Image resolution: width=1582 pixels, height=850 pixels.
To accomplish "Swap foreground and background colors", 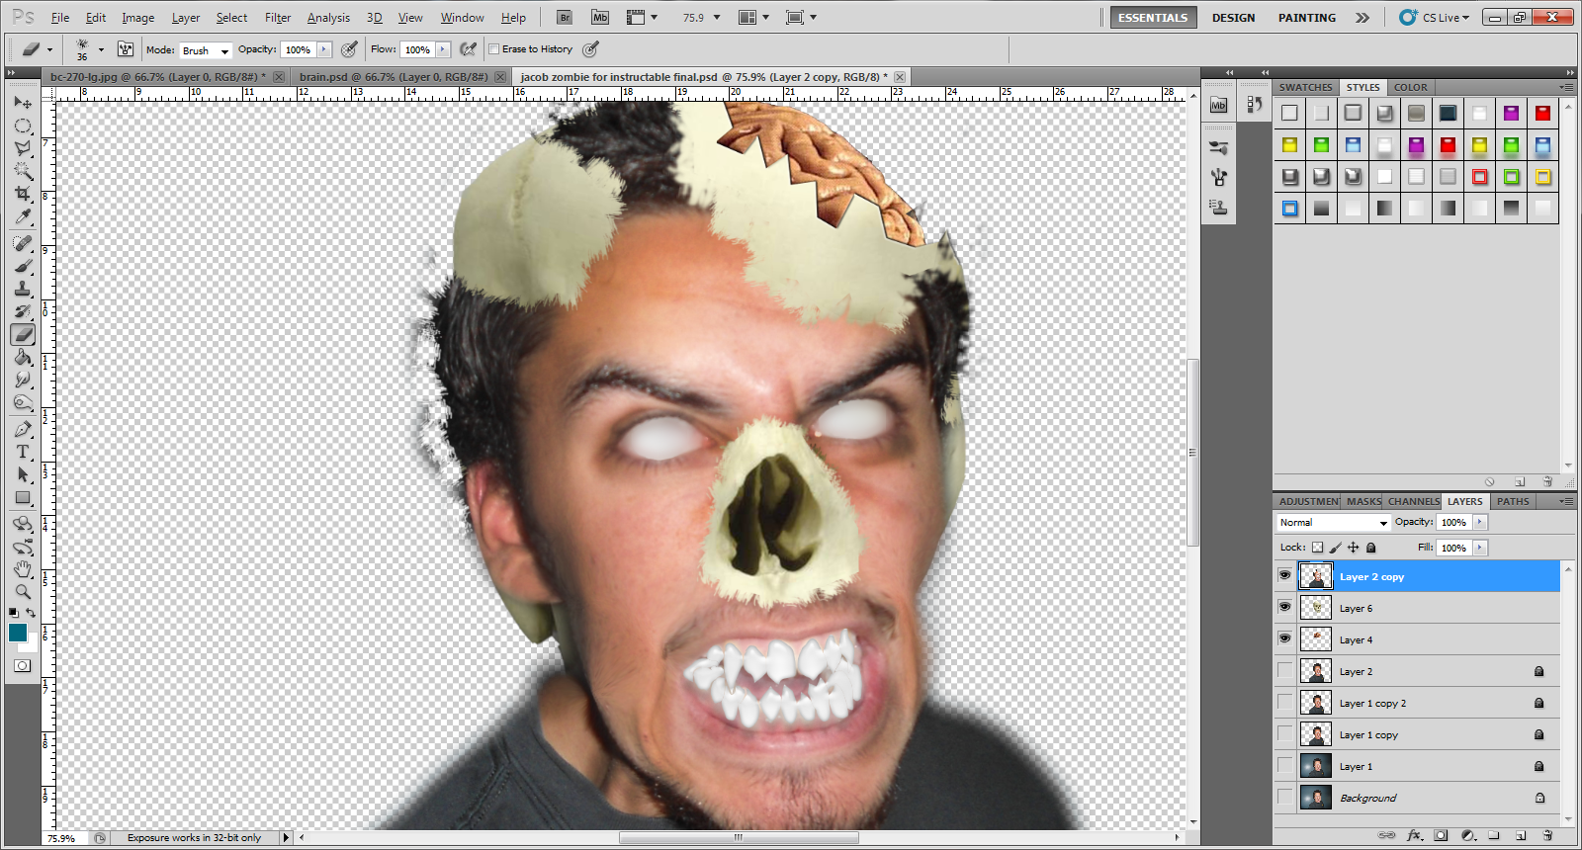I will pos(31,613).
